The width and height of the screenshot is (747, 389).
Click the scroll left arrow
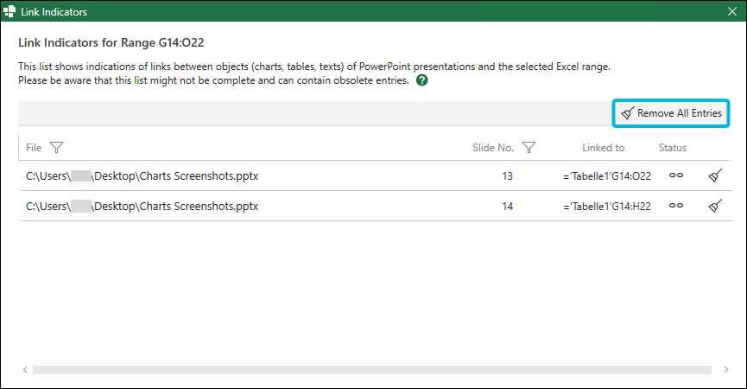(25, 369)
